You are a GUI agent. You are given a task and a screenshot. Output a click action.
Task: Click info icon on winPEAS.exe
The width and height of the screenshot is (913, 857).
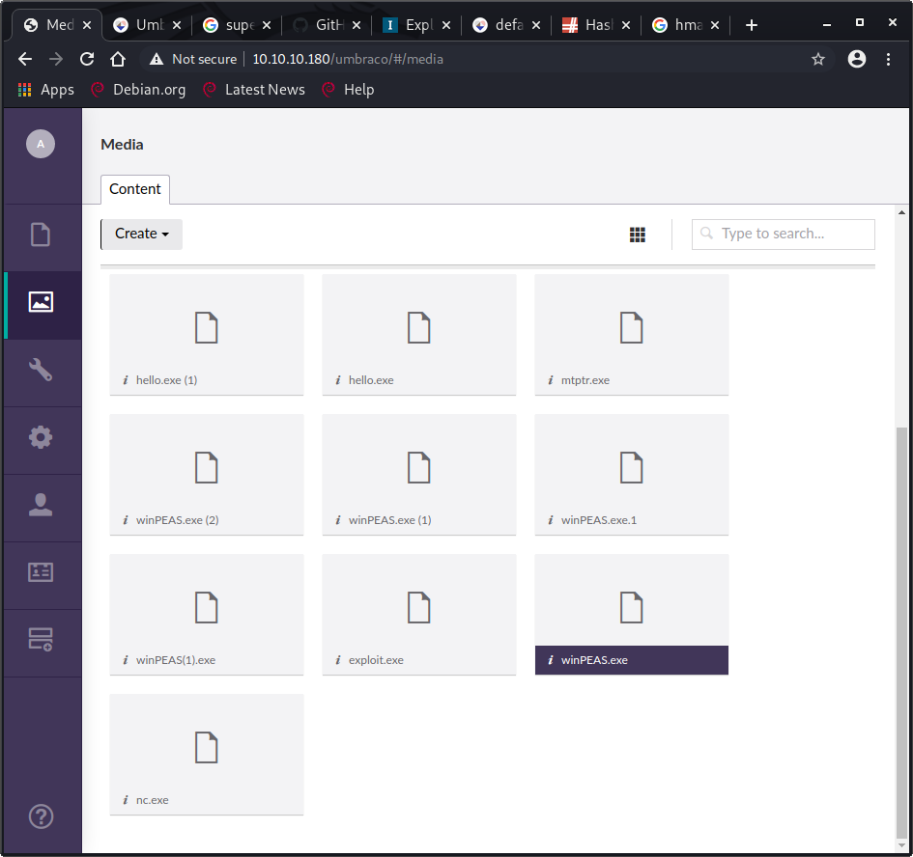click(550, 661)
